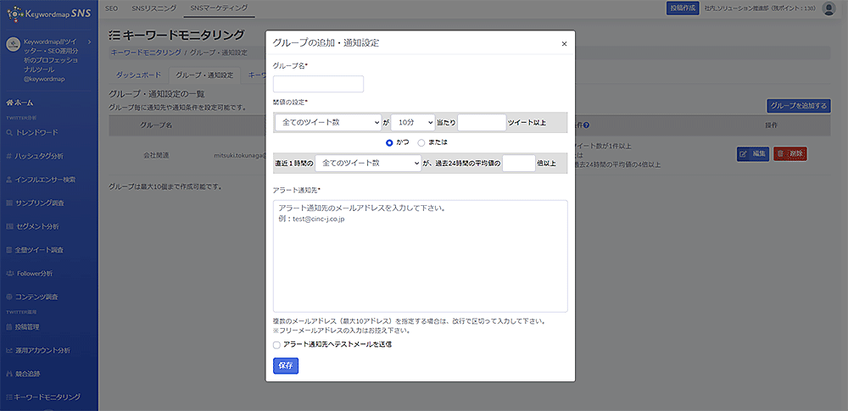Select the または radio button
Viewport: 848px width, 411px height.
(x=421, y=142)
